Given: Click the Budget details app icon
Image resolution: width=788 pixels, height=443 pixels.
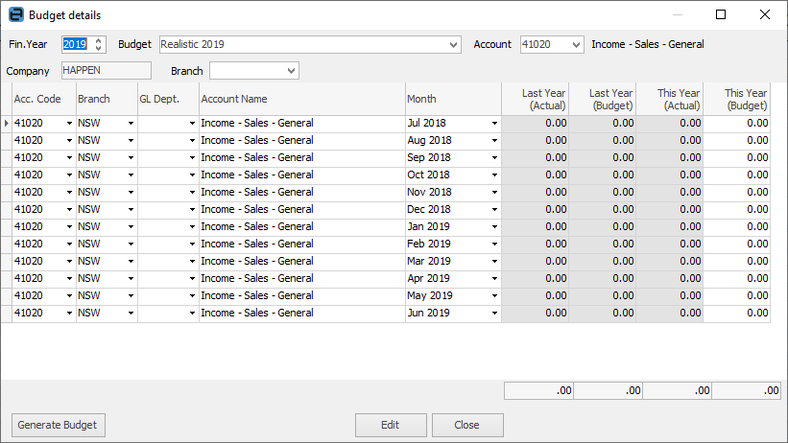Looking at the screenshot, I should [x=15, y=15].
